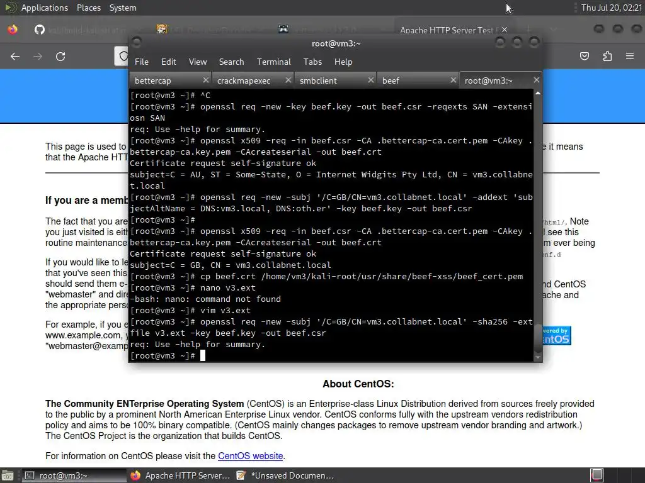The height and width of the screenshot is (483, 645).
Task: Click the 'vim v3.ext' command line
Action: [x=190, y=311]
